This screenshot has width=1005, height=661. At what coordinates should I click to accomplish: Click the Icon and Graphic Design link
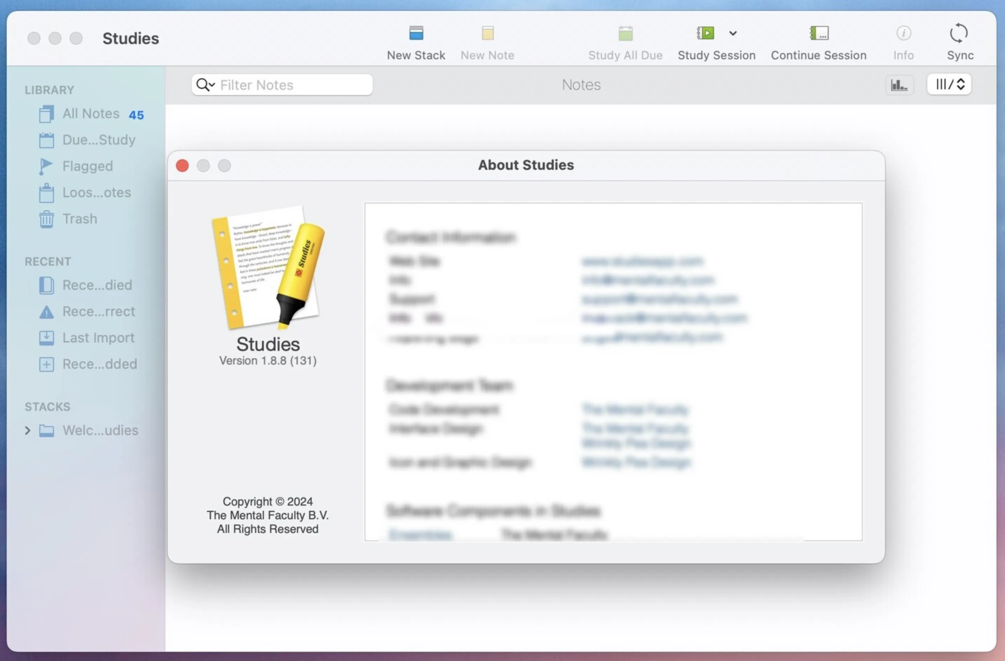click(x=636, y=462)
